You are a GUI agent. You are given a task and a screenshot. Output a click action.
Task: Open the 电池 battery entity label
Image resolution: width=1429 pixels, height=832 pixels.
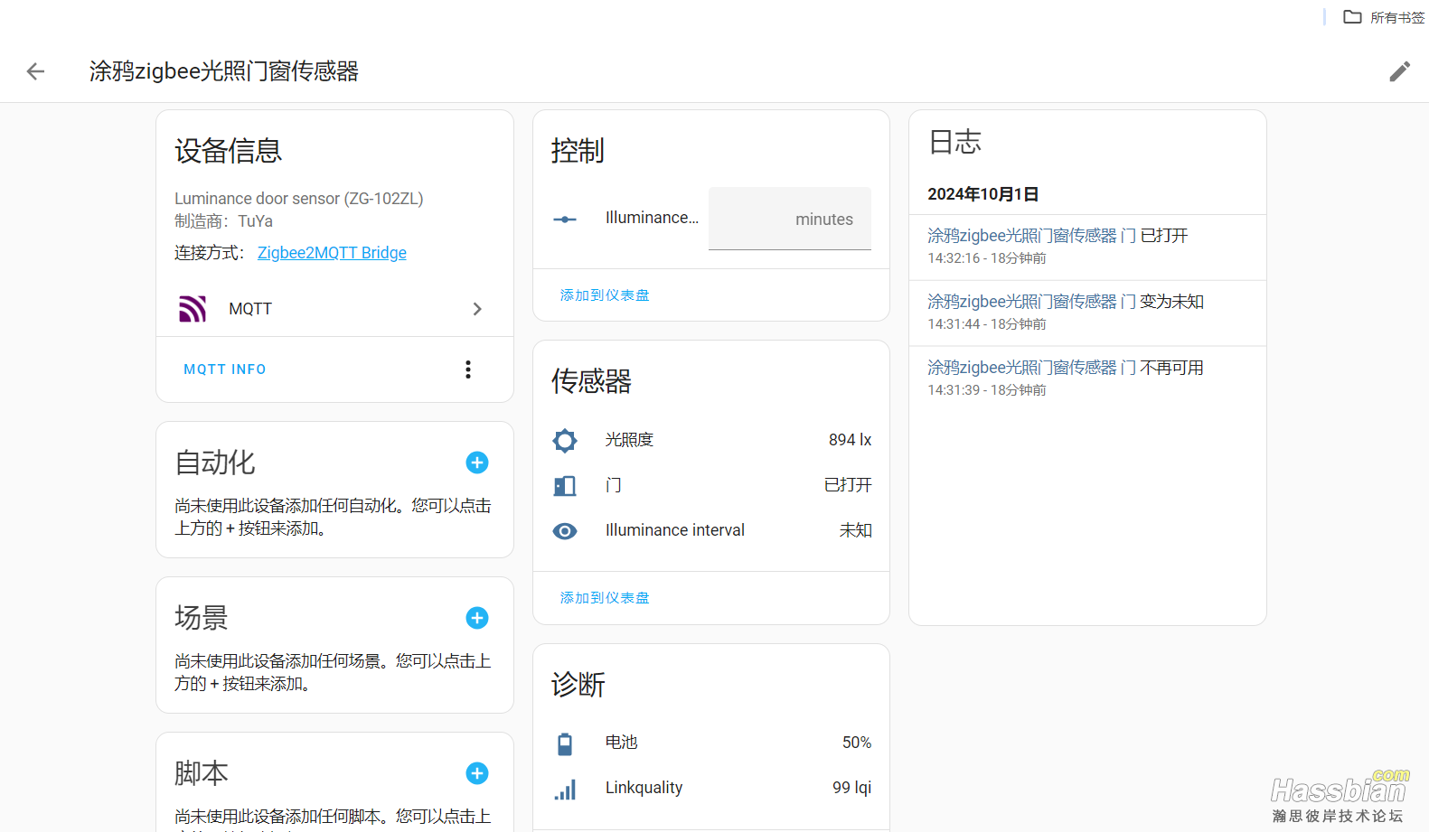(x=622, y=743)
